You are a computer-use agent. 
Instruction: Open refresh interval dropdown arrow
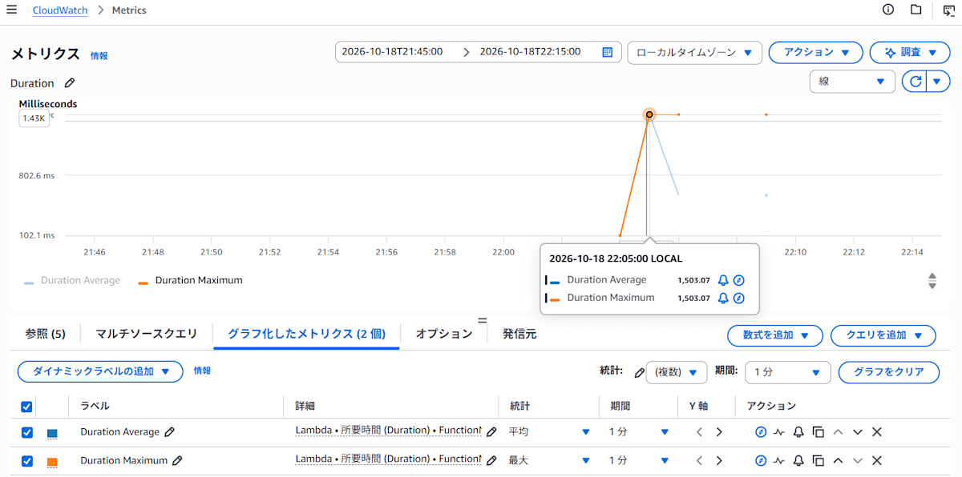939,82
